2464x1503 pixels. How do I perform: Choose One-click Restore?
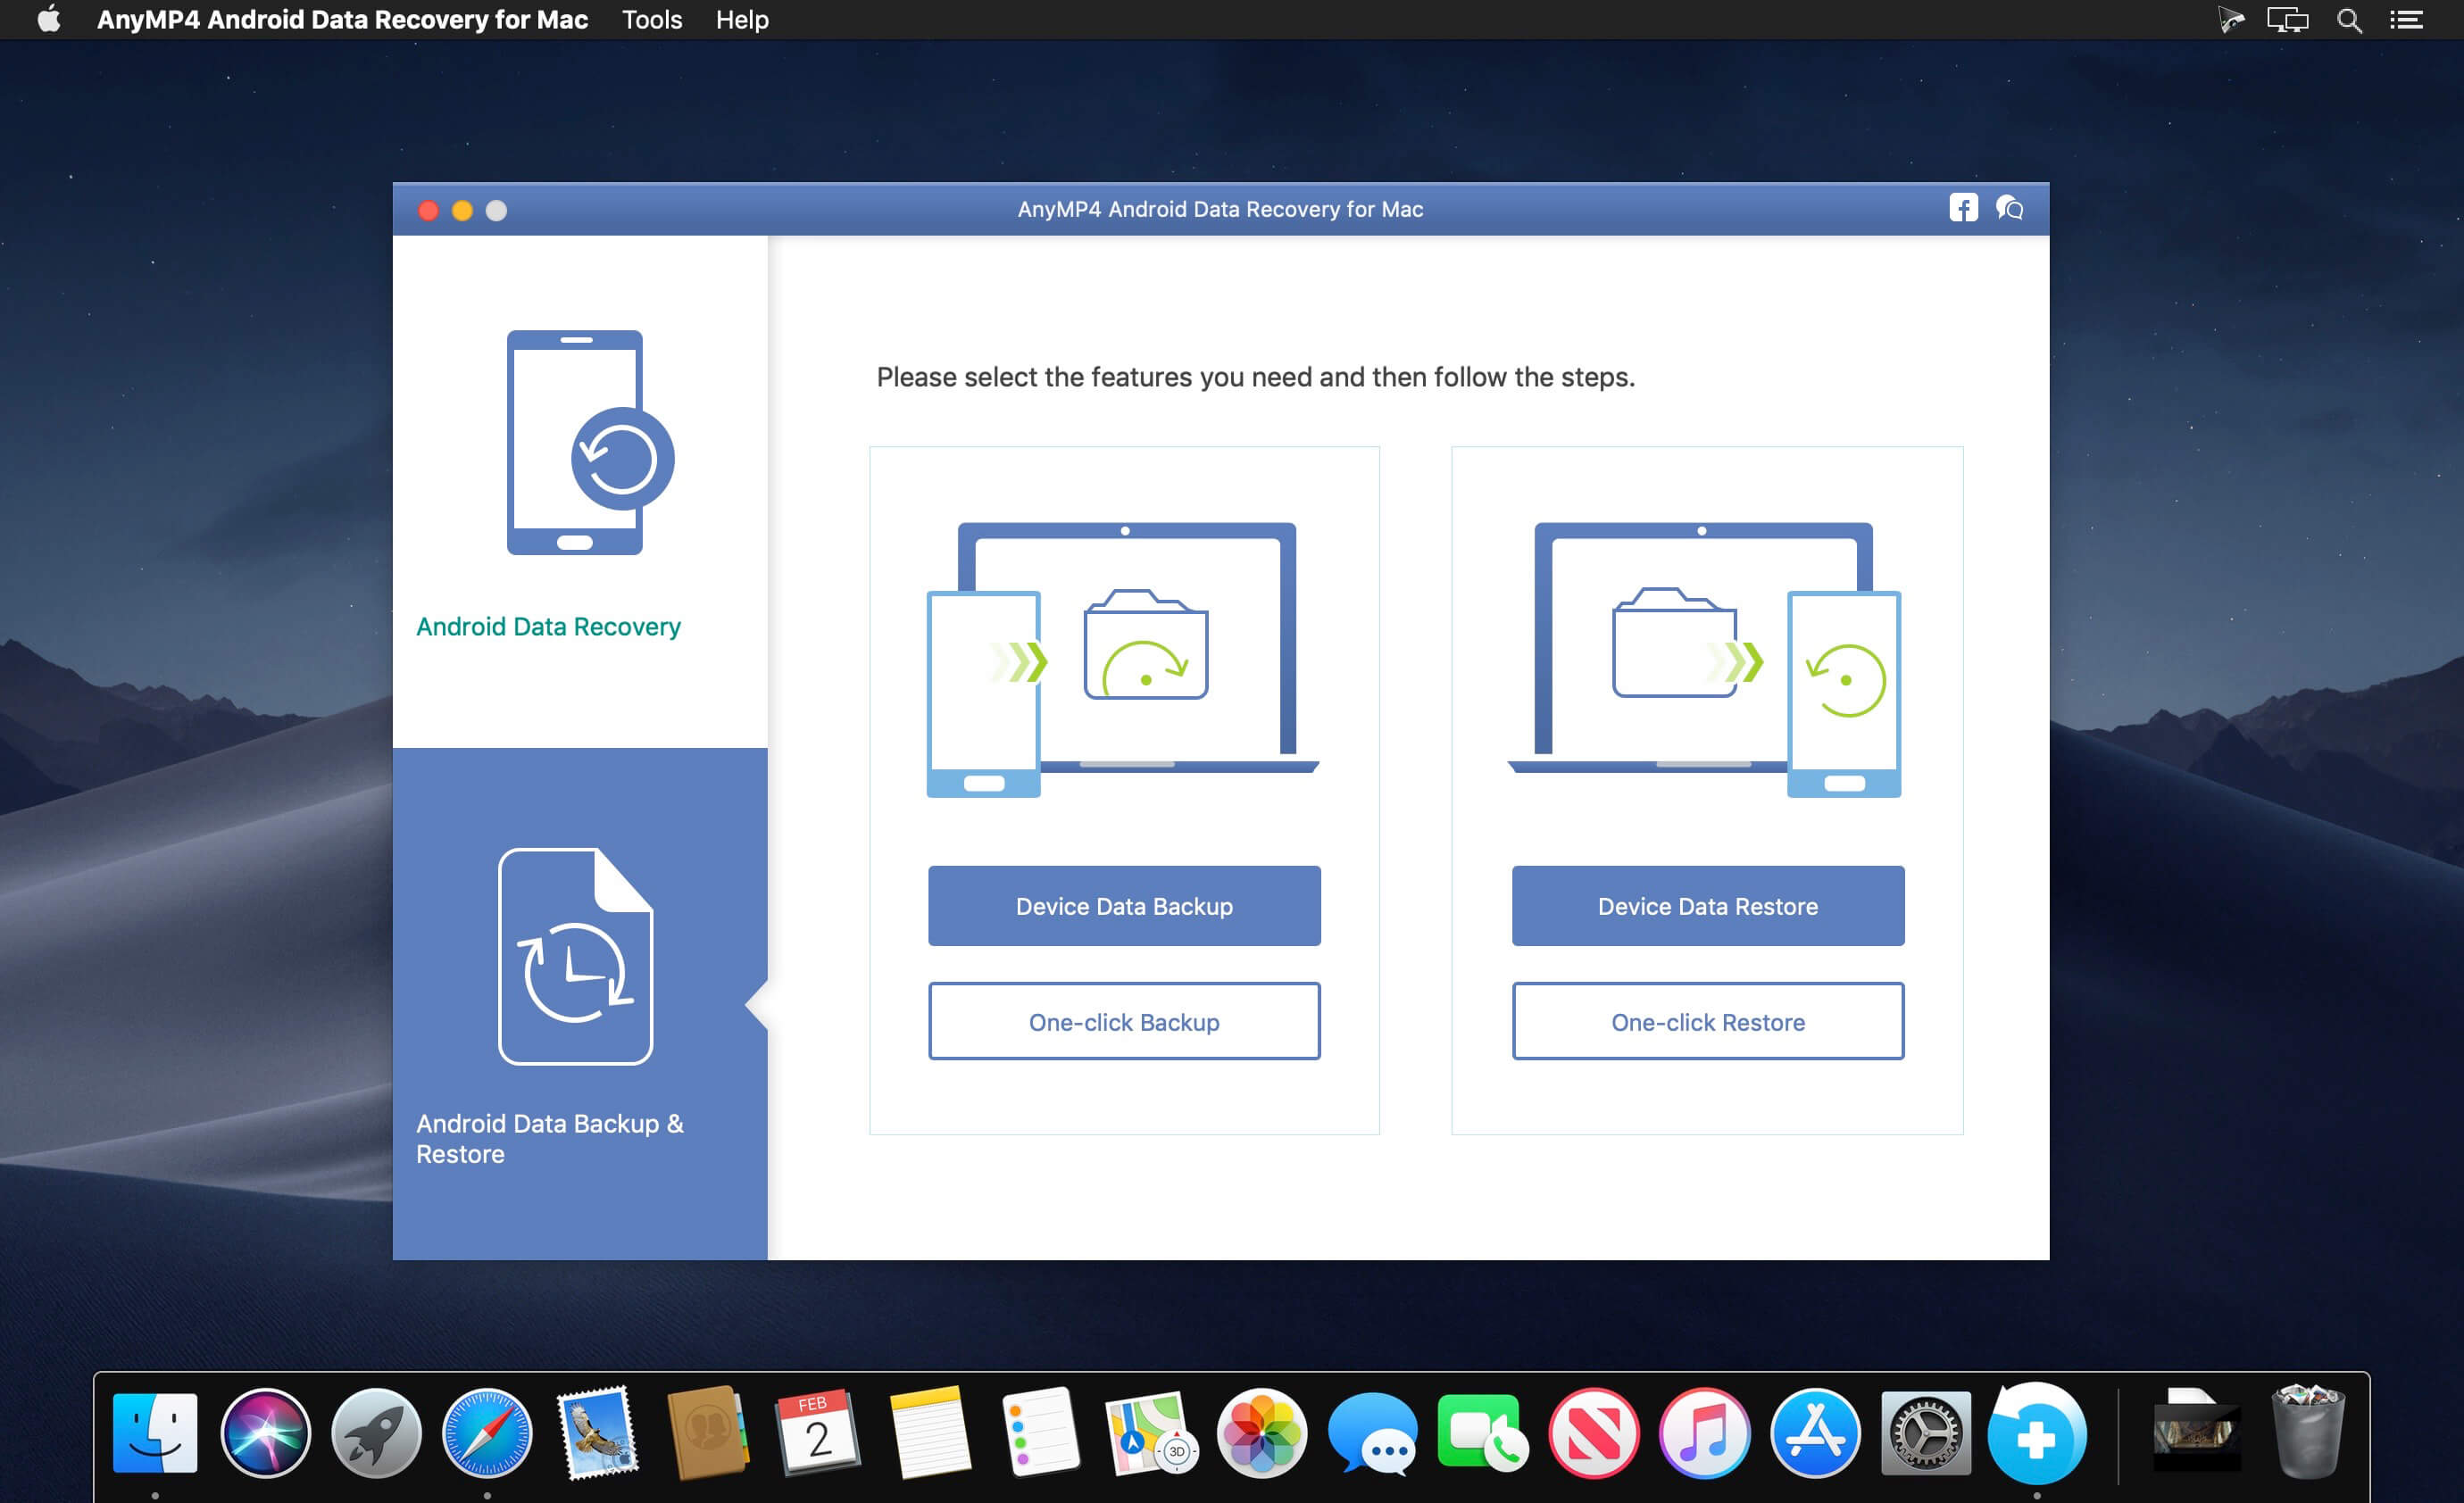pos(1707,1021)
